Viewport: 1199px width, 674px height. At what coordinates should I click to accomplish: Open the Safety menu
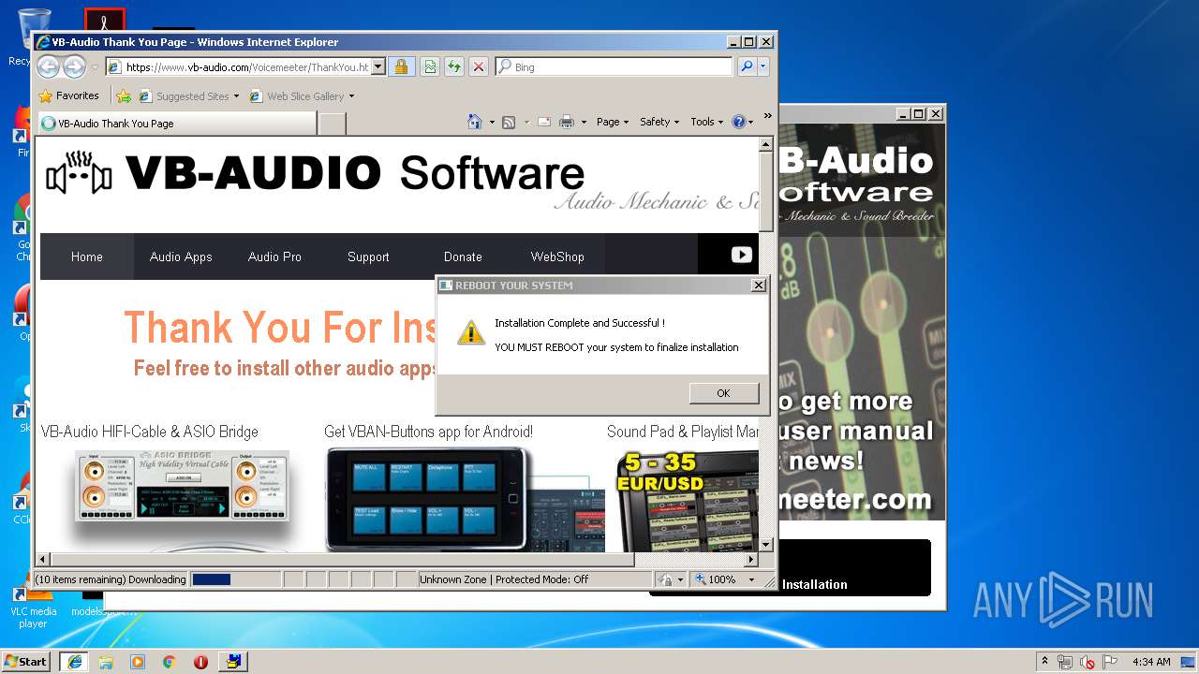659,122
